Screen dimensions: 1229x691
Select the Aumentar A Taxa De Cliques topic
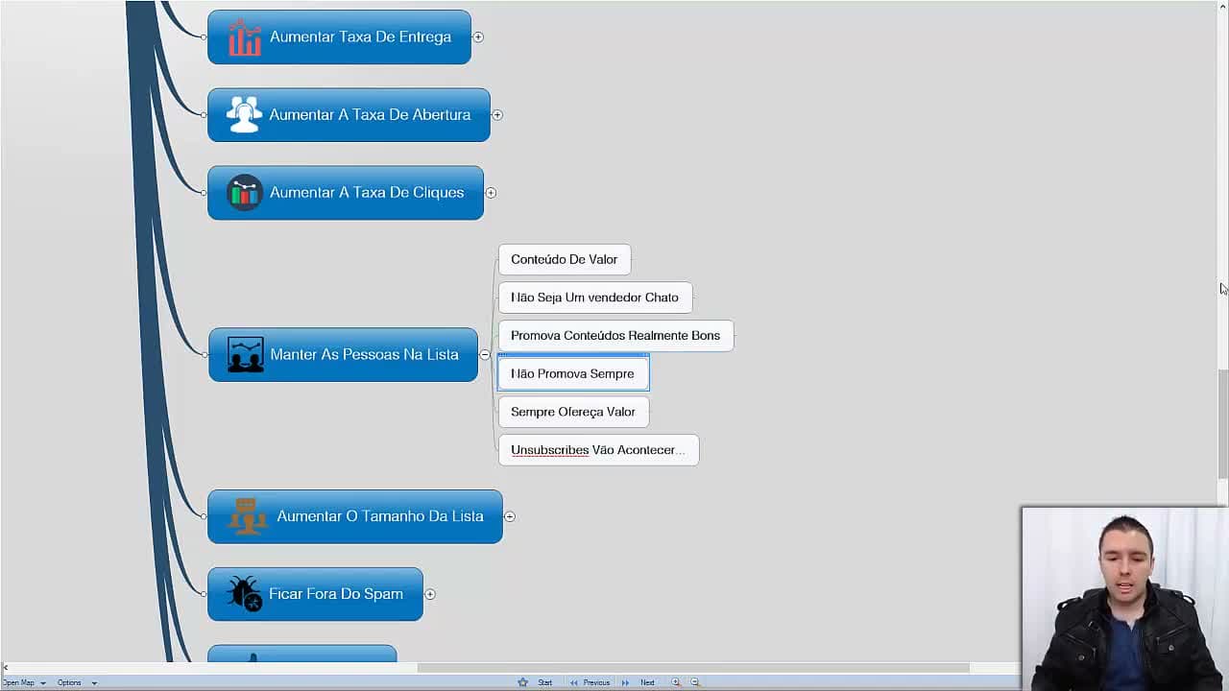[346, 193]
